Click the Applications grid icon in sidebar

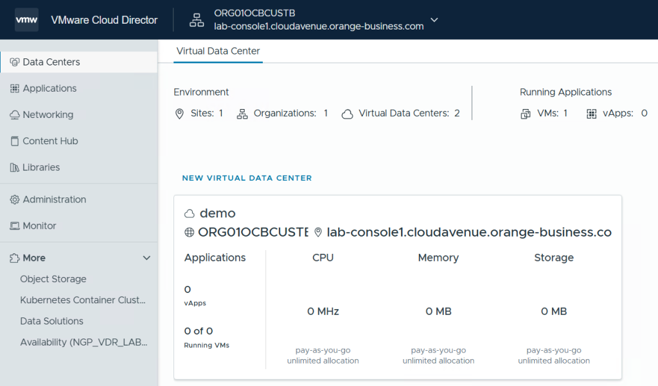(14, 88)
